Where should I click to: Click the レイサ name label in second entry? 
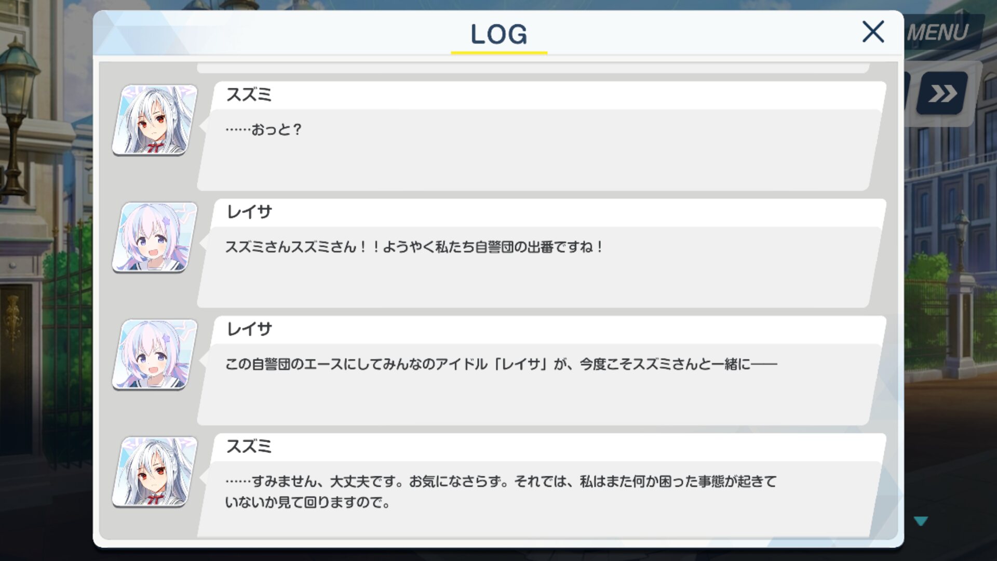(249, 212)
